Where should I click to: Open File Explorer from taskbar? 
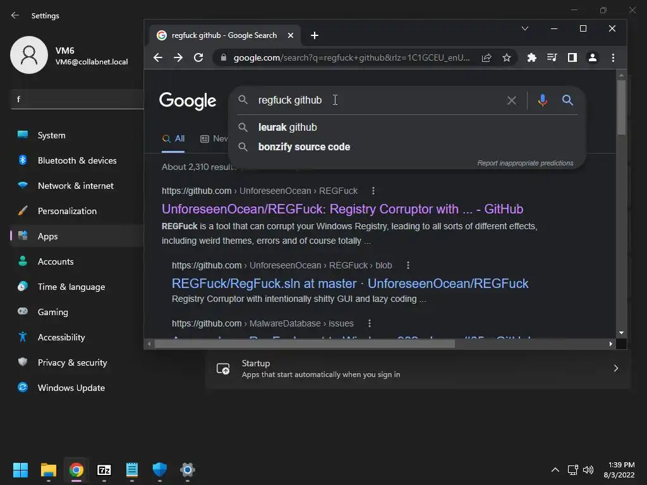(48, 470)
